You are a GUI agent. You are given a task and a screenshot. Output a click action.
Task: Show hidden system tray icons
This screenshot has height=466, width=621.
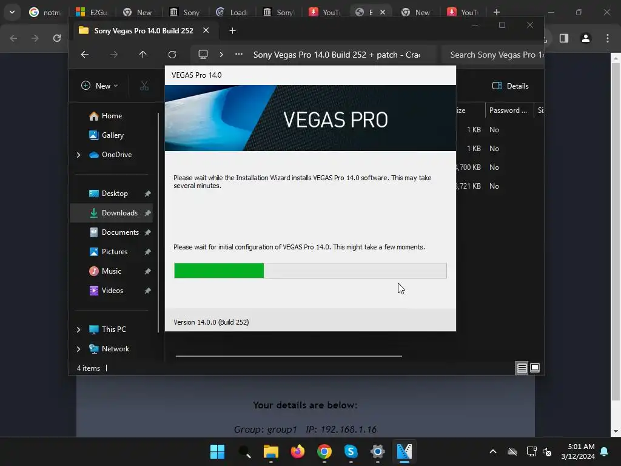click(492, 451)
